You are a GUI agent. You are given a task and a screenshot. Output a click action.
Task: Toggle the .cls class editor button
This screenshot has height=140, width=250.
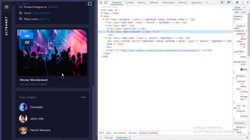click(x=243, y=12)
